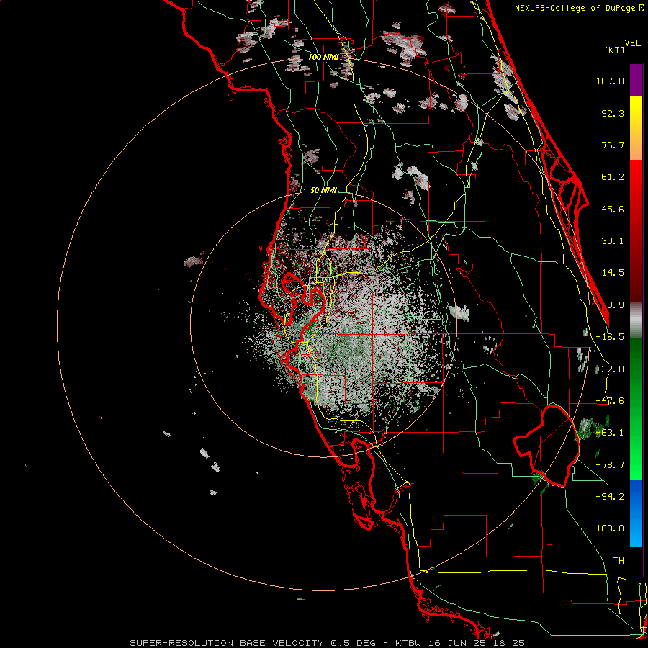Click the 100 NMI range ring label
The height and width of the screenshot is (648, 648).
tap(323, 57)
